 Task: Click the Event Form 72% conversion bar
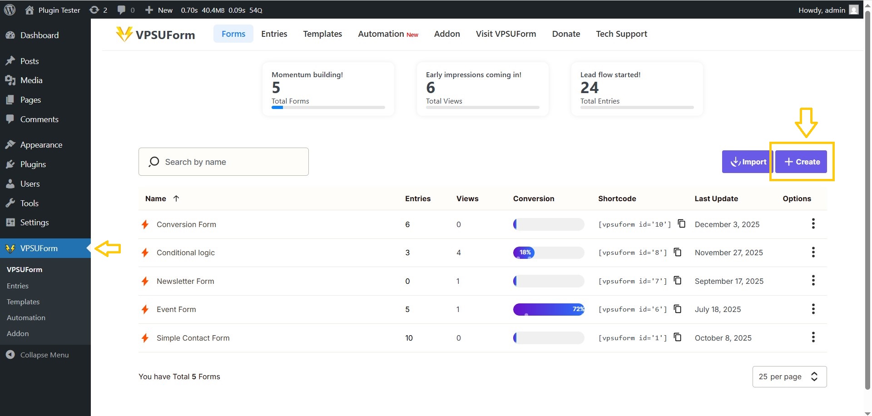click(548, 309)
